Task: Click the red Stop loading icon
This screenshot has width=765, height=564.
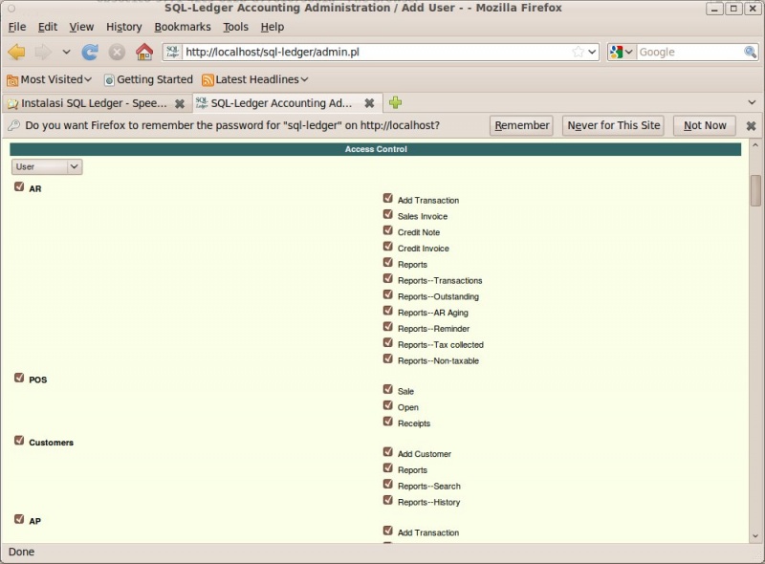Action: click(117, 52)
